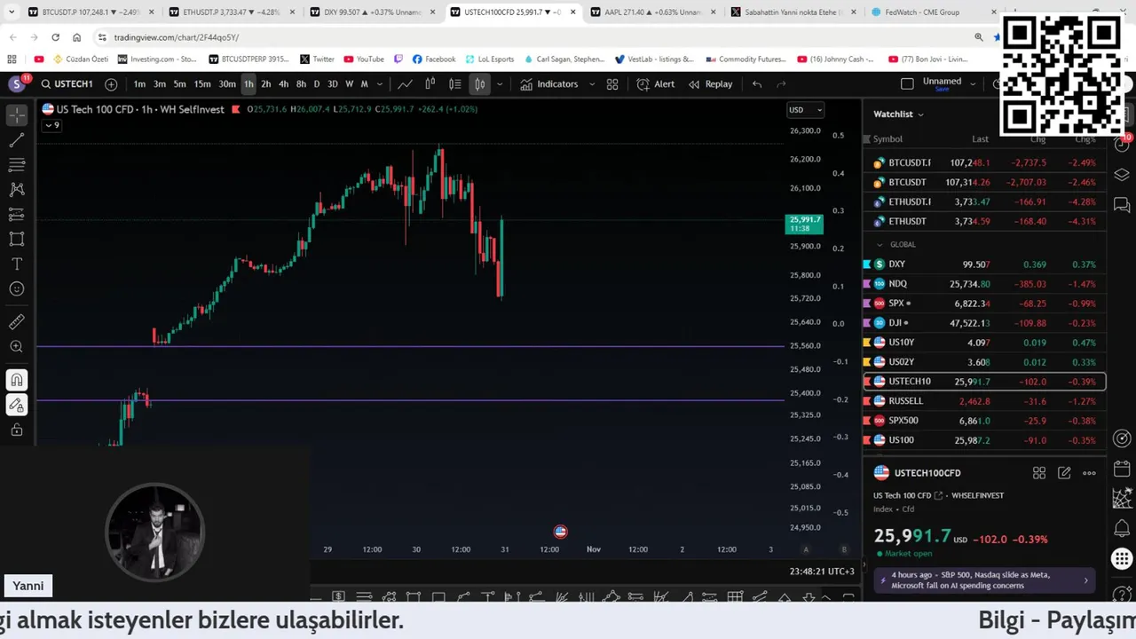
Task: Select the crosshair cursor tool
Action: 17,115
